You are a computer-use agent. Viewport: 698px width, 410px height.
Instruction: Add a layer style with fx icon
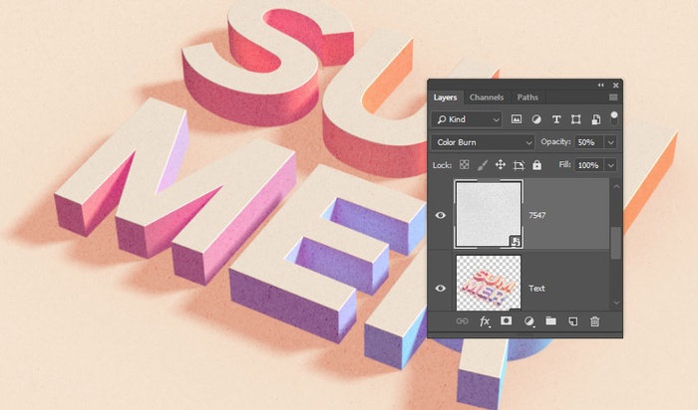(486, 321)
